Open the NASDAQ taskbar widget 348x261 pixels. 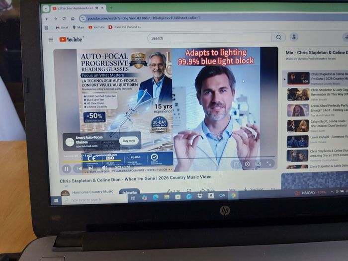[311, 192]
